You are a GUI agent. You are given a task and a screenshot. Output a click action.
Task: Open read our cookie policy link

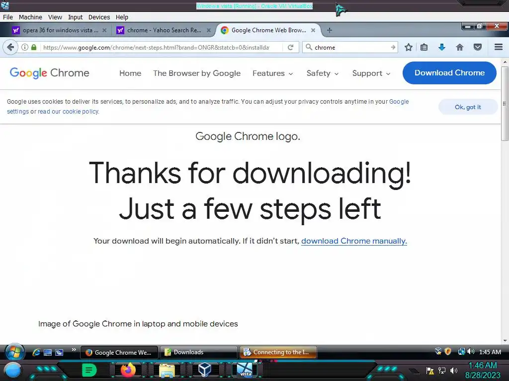68,112
